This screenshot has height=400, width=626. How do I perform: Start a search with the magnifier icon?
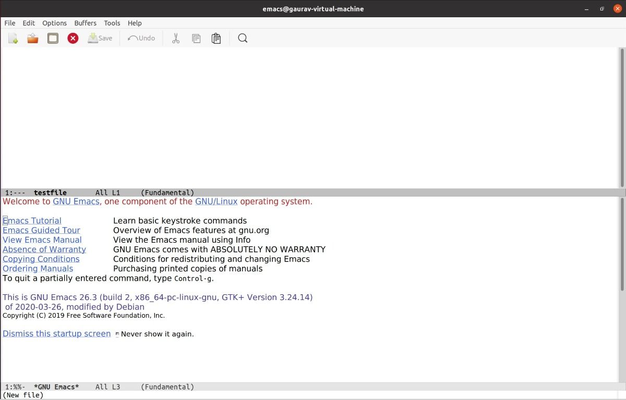pyautogui.click(x=243, y=38)
